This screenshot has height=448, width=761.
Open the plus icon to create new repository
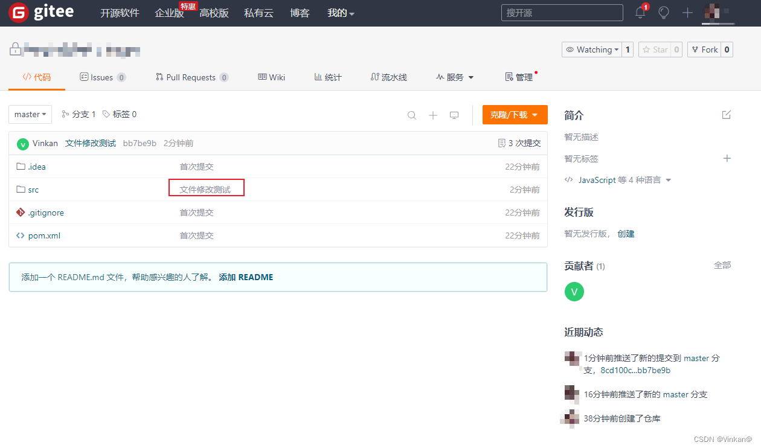687,12
